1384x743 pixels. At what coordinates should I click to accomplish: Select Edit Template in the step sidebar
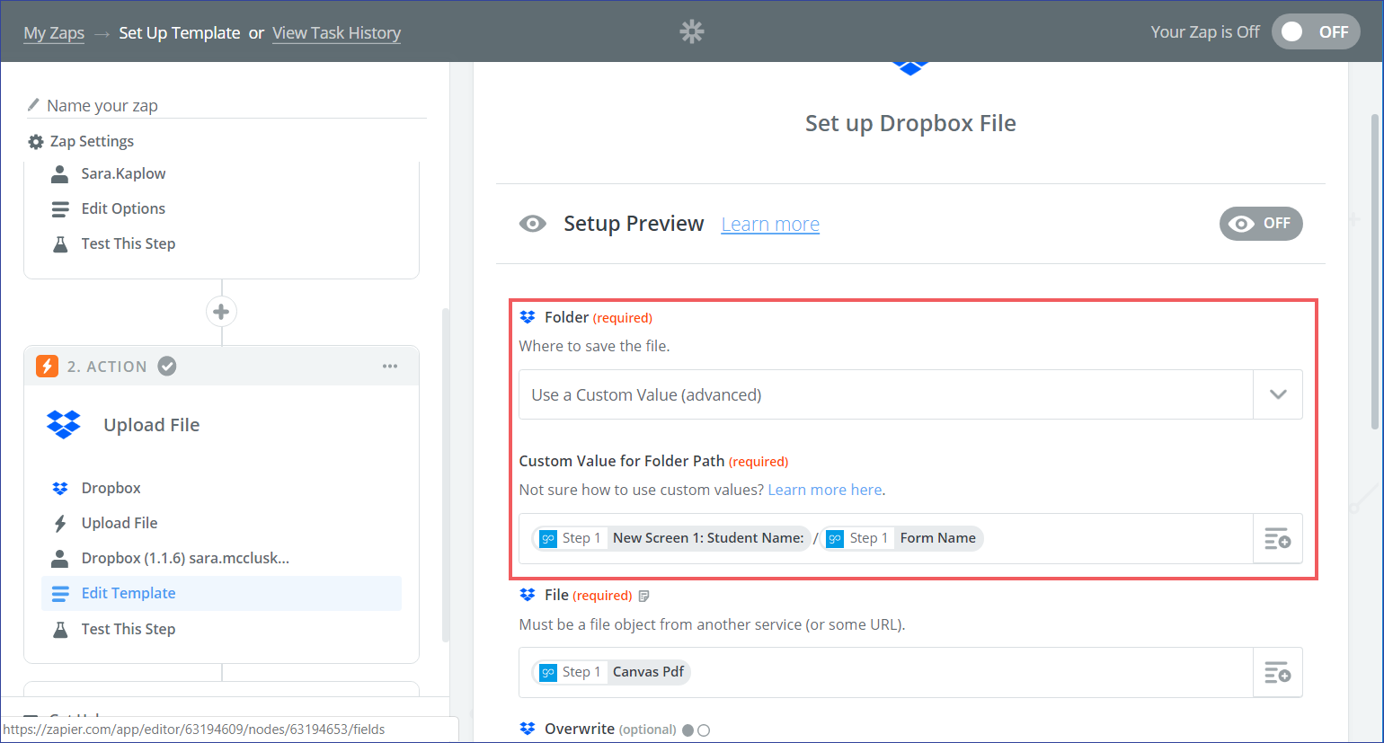(129, 593)
